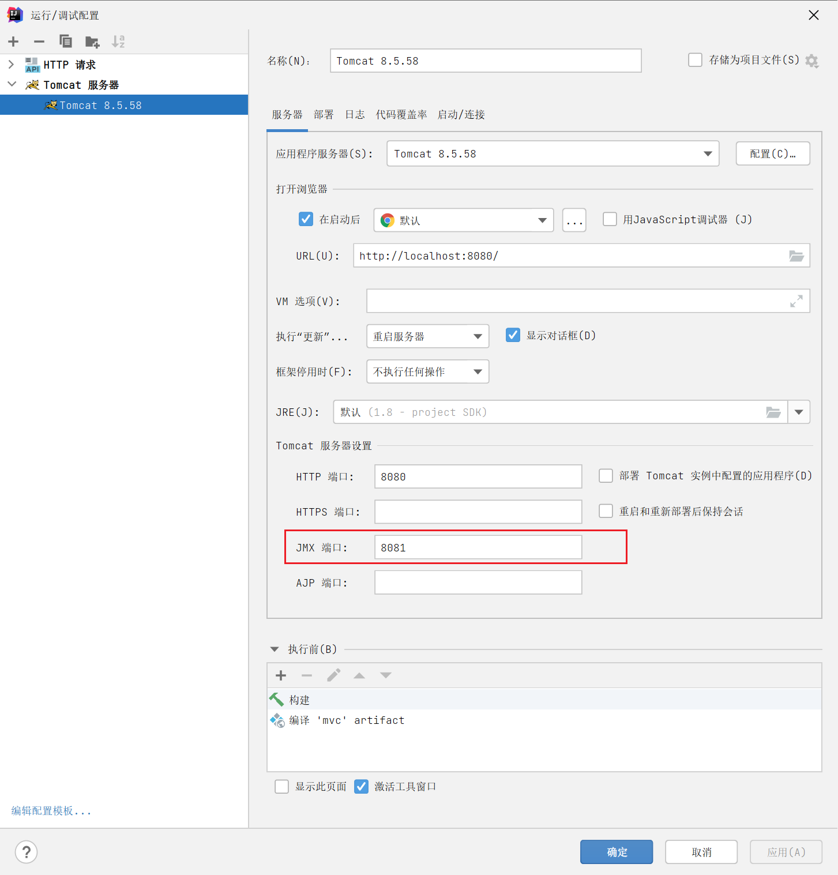
Task: Open the 编辑配置模板... link
Action: coord(51,811)
